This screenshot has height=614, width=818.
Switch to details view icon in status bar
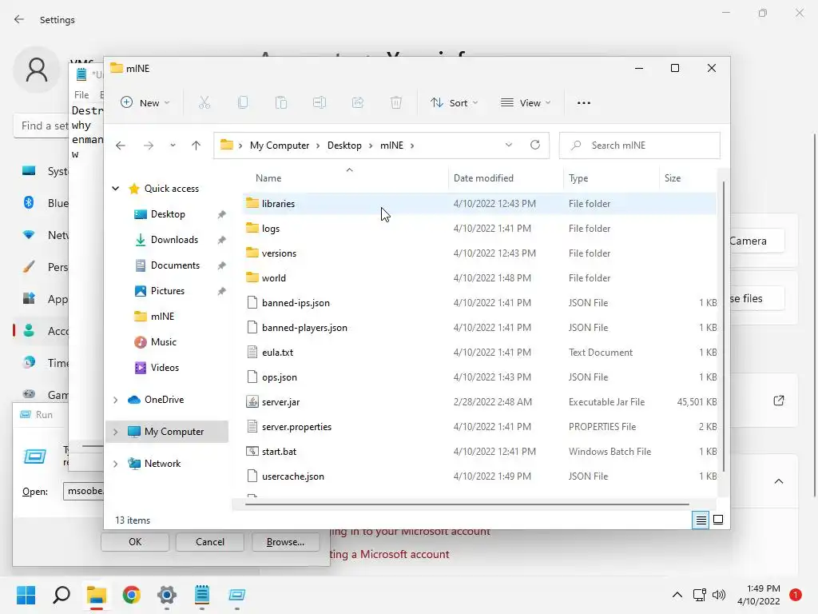pos(701,520)
